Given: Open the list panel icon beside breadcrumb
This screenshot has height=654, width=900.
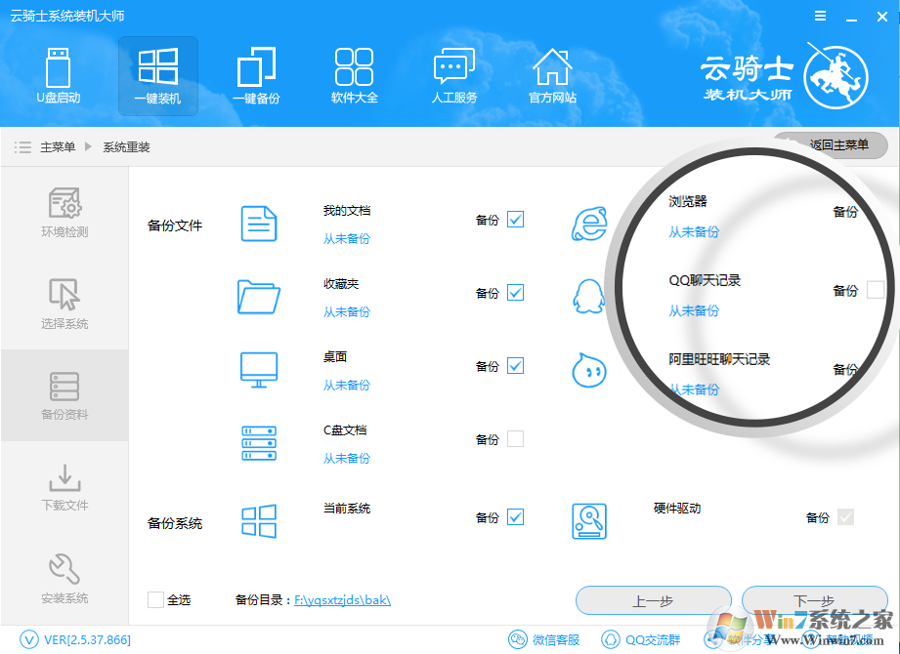Looking at the screenshot, I should pyautogui.click(x=22, y=145).
